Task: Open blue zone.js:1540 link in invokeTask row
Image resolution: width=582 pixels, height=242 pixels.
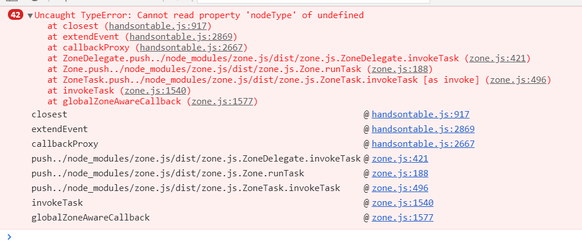Action: click(x=402, y=203)
